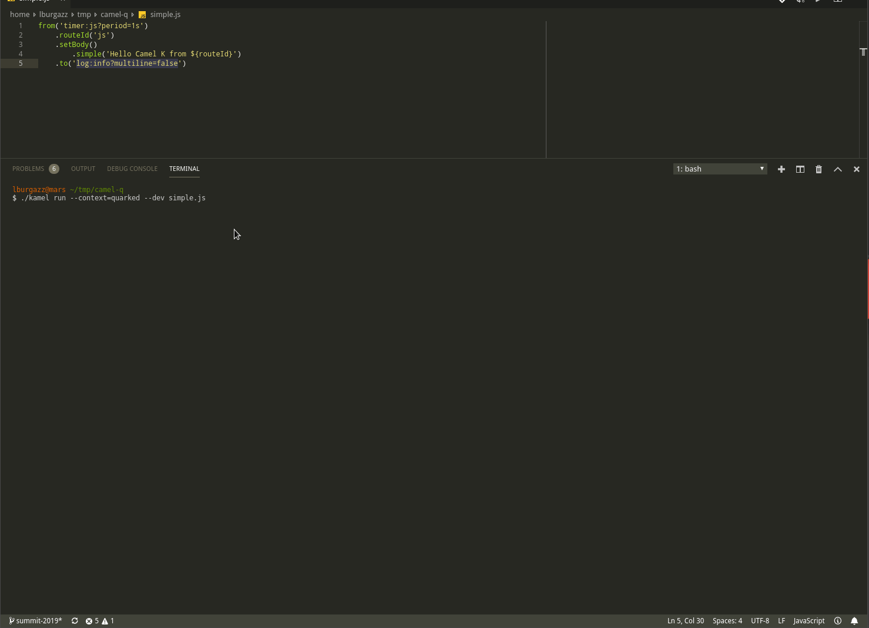
Task: Click line 5 in the editor gutter
Action: tap(21, 63)
